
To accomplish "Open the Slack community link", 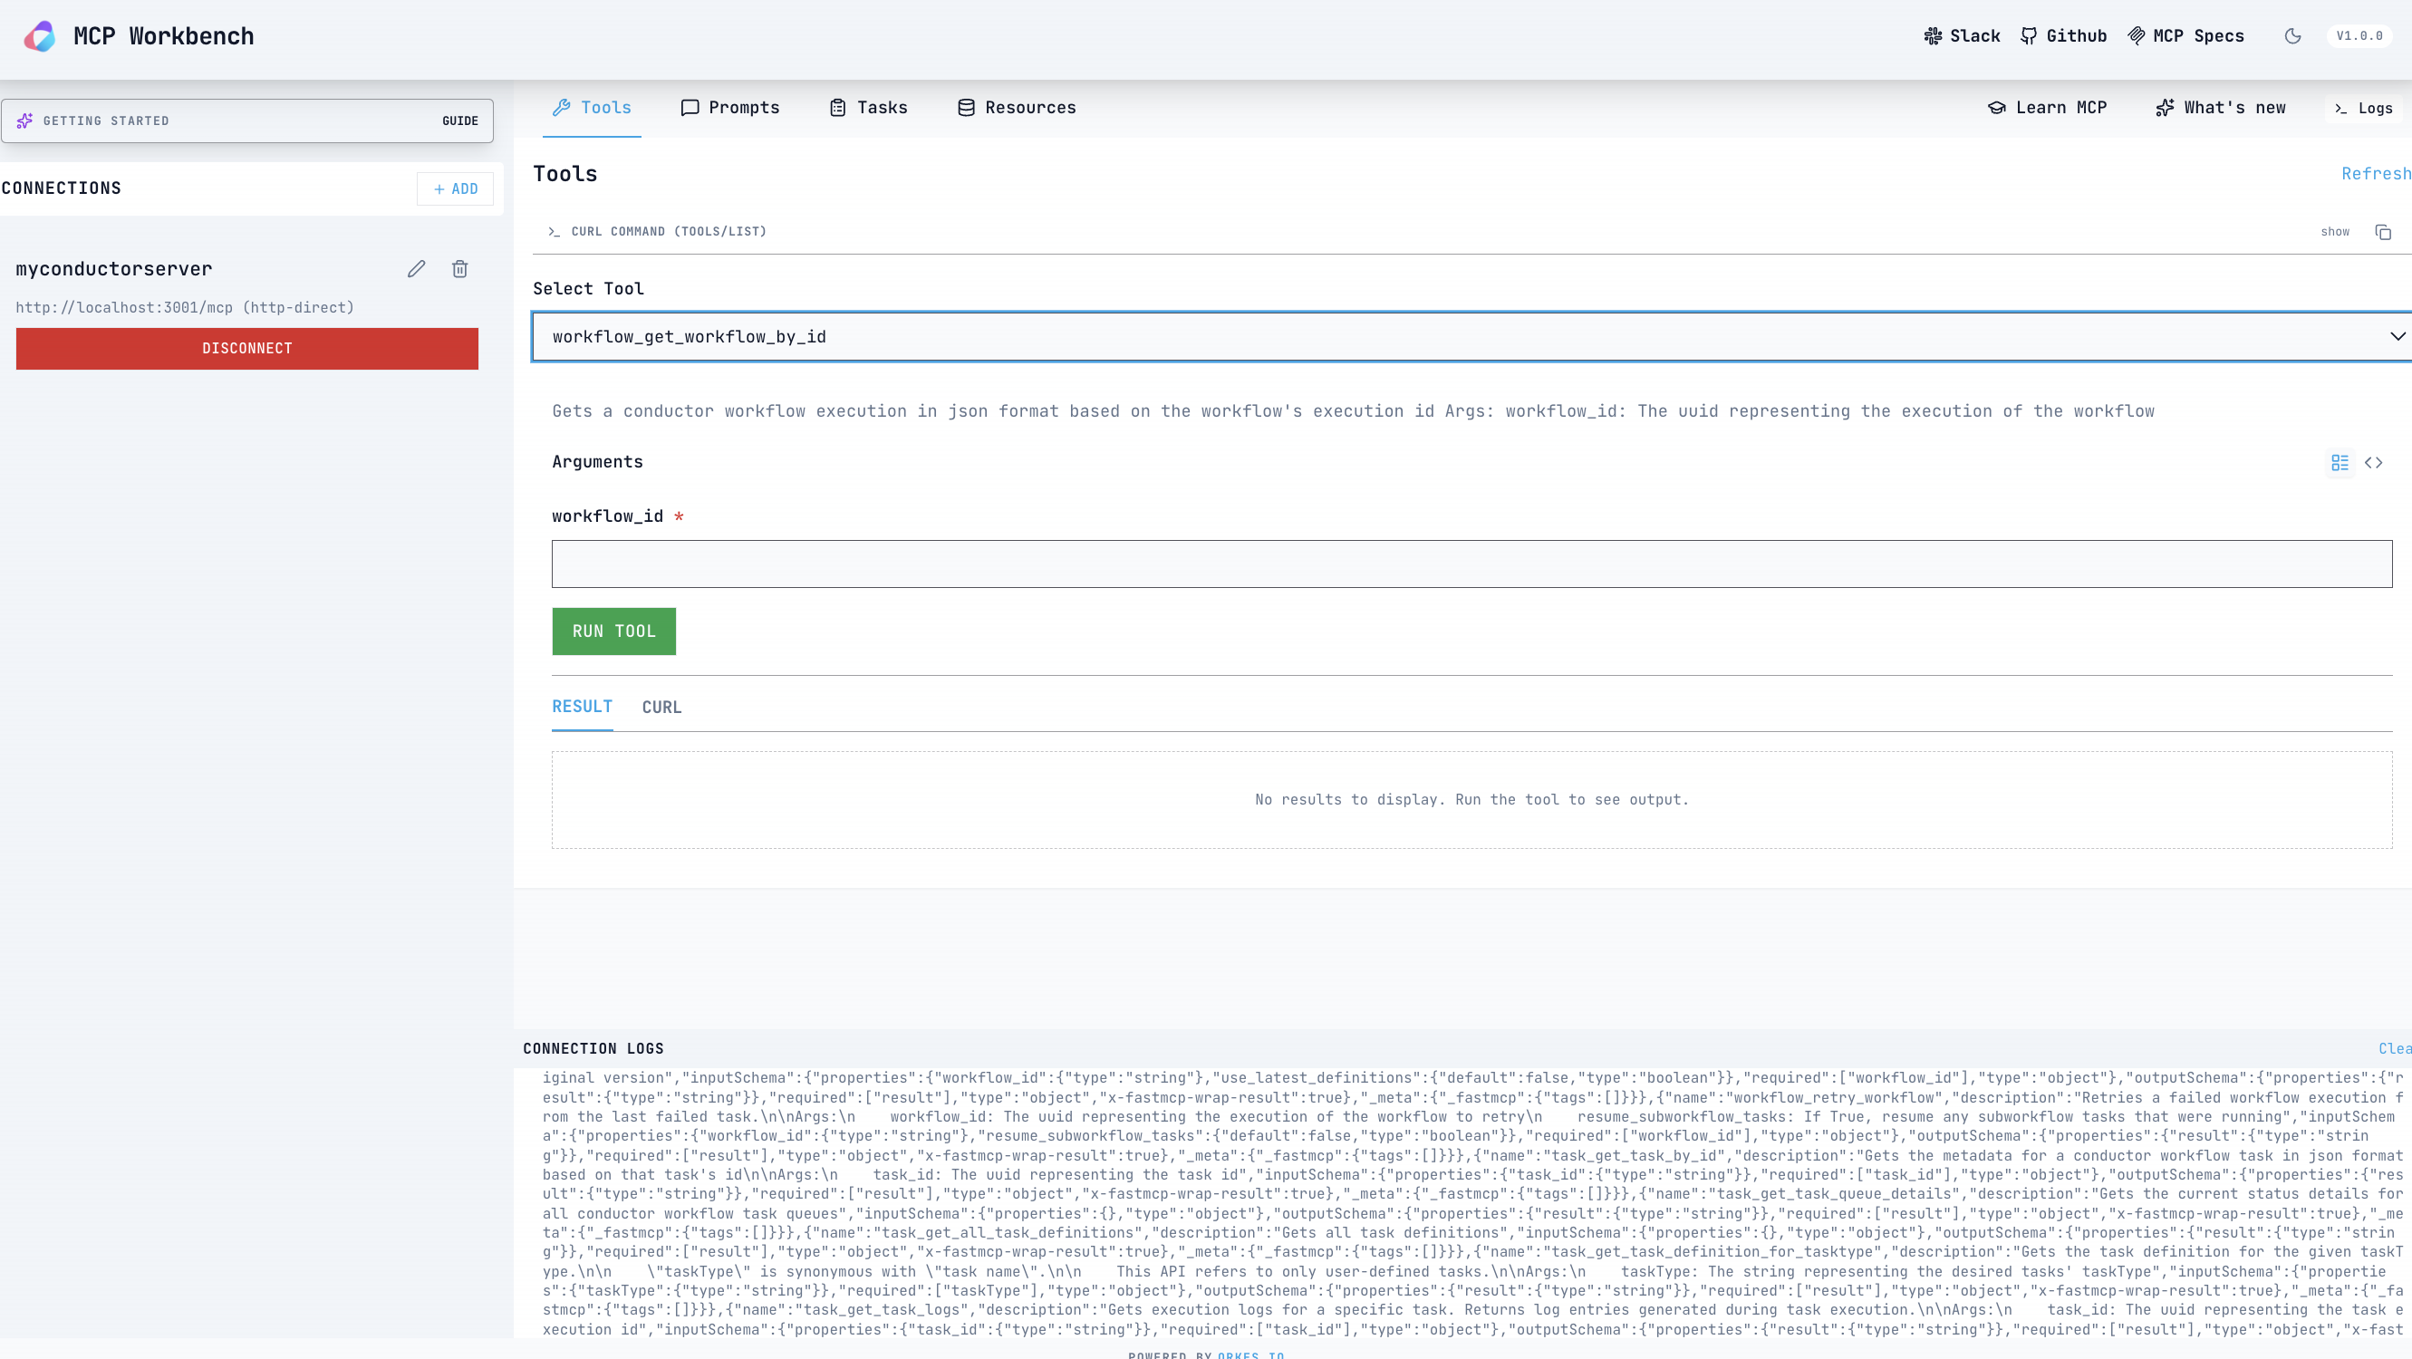I will pos(1962,36).
